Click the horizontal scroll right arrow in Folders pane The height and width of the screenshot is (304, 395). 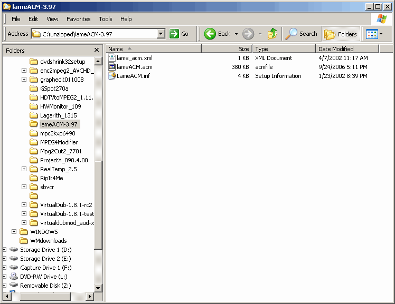pyautogui.click(x=89, y=297)
